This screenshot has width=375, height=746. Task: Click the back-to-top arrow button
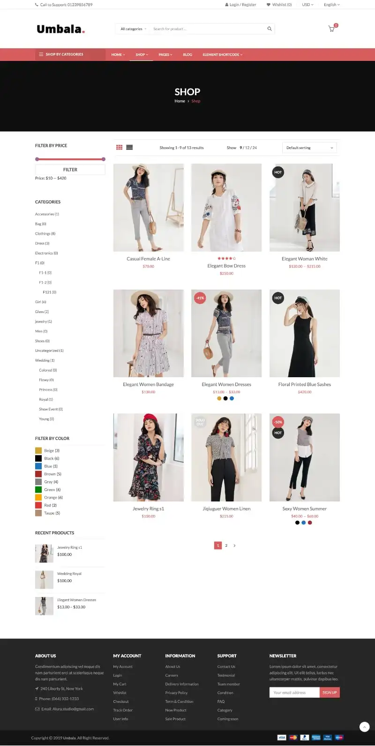[364, 727]
